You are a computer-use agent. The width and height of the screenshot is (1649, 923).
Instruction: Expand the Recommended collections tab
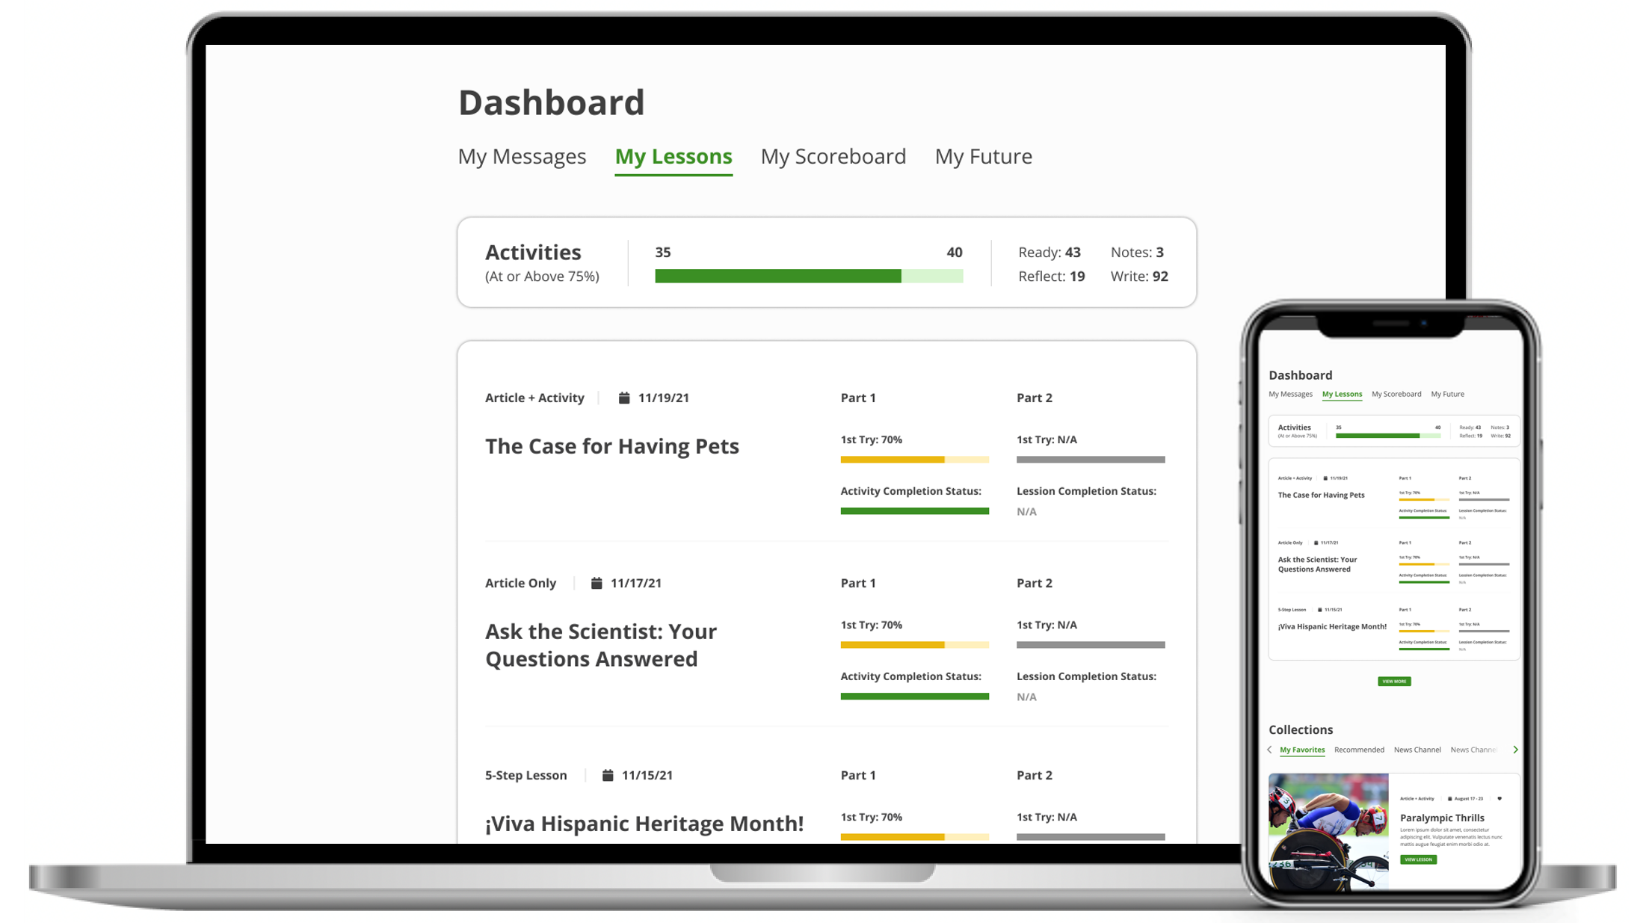[1358, 749]
